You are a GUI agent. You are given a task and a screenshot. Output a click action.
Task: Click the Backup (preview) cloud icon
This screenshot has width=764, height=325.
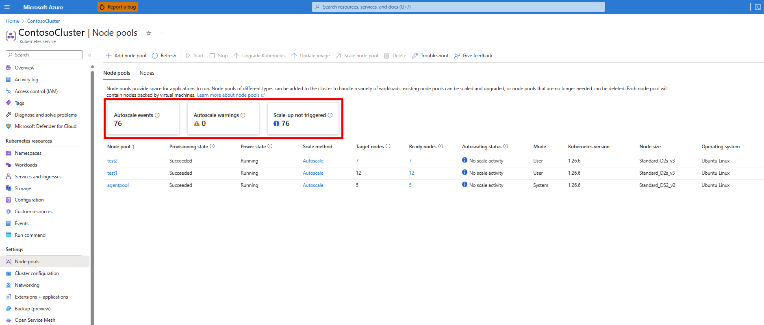(x=9, y=309)
